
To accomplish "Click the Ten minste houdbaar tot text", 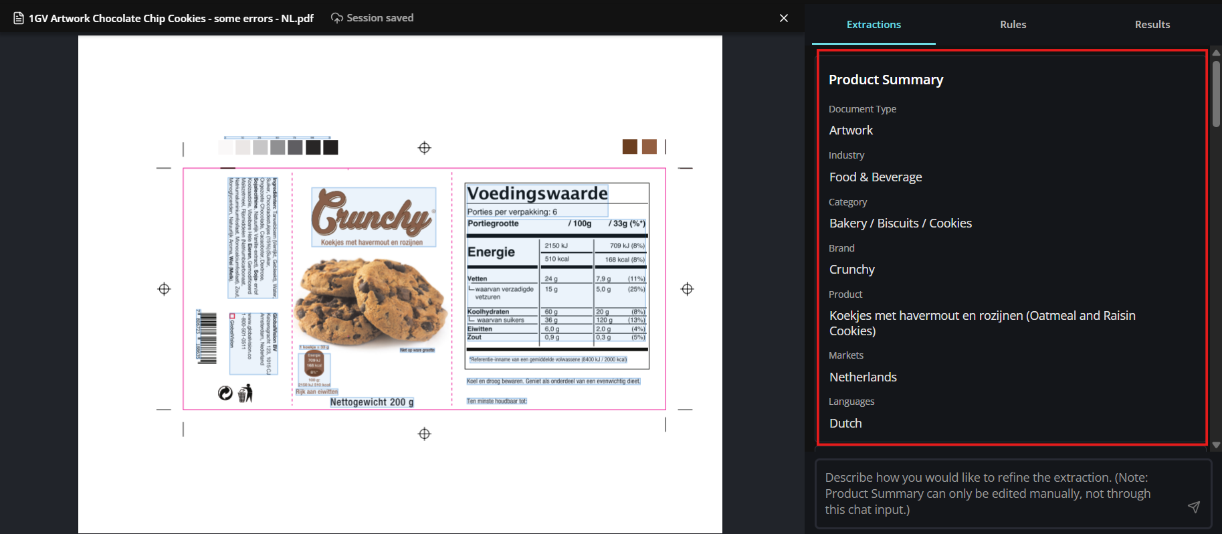I will click(496, 402).
